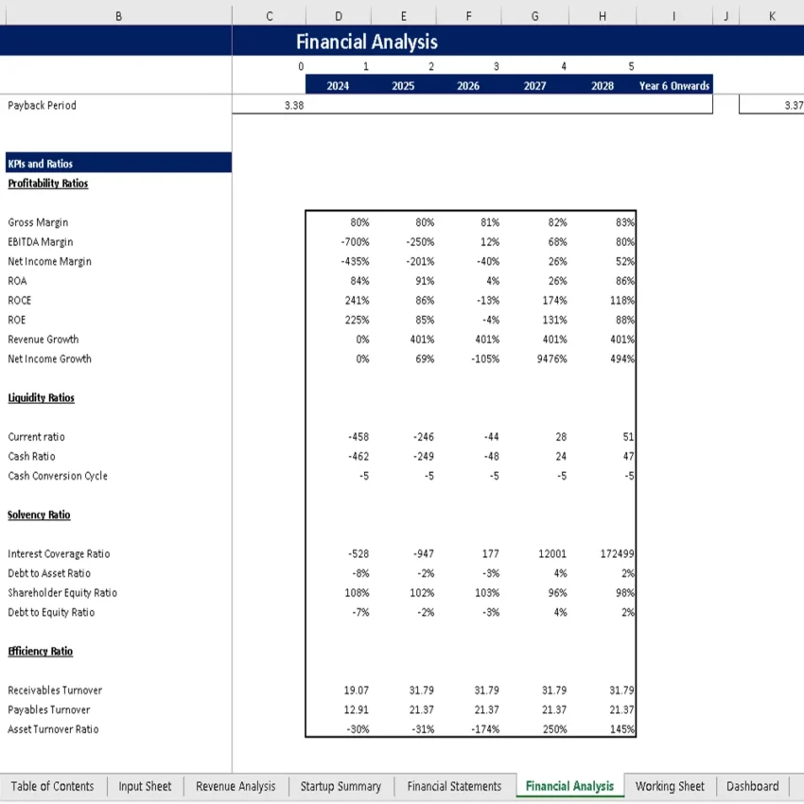
Task: Click the Profitability Ratios heading
Action: tap(47, 183)
